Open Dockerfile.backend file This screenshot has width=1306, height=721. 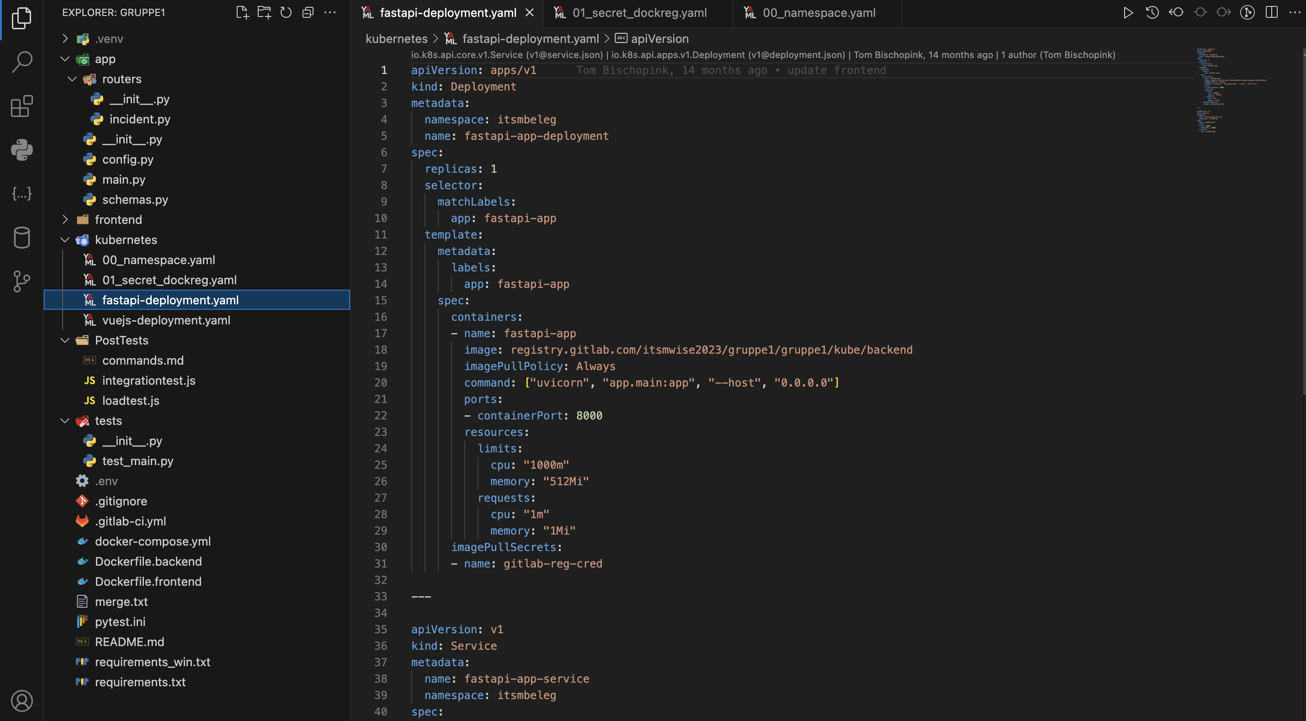pos(196,561)
